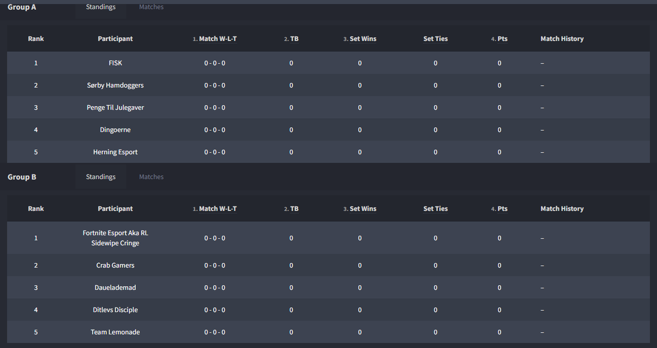The width and height of the screenshot is (657, 348).
Task: Click the Group B section title
Action: (22, 177)
